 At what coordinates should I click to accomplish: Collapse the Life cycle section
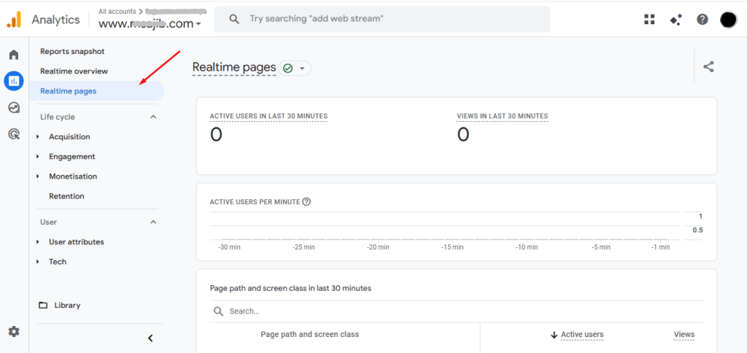point(153,117)
